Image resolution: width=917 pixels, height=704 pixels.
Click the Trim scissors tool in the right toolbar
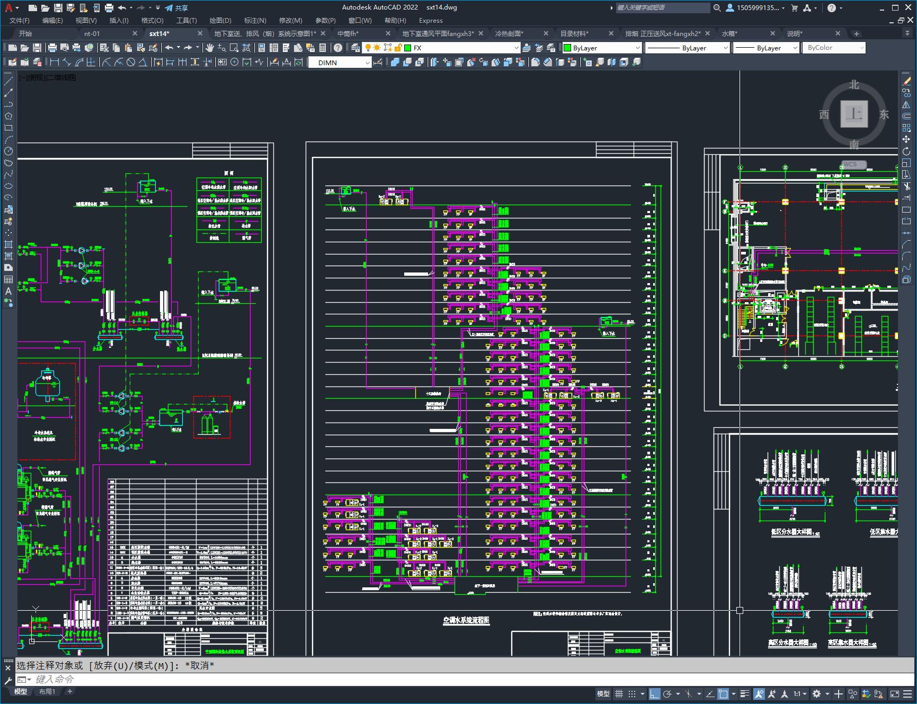point(906,186)
